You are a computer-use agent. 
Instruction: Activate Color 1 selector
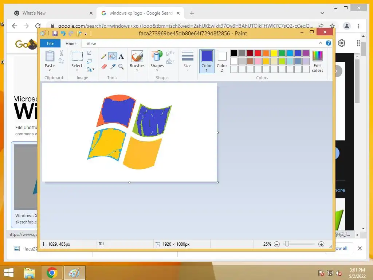[x=207, y=61]
